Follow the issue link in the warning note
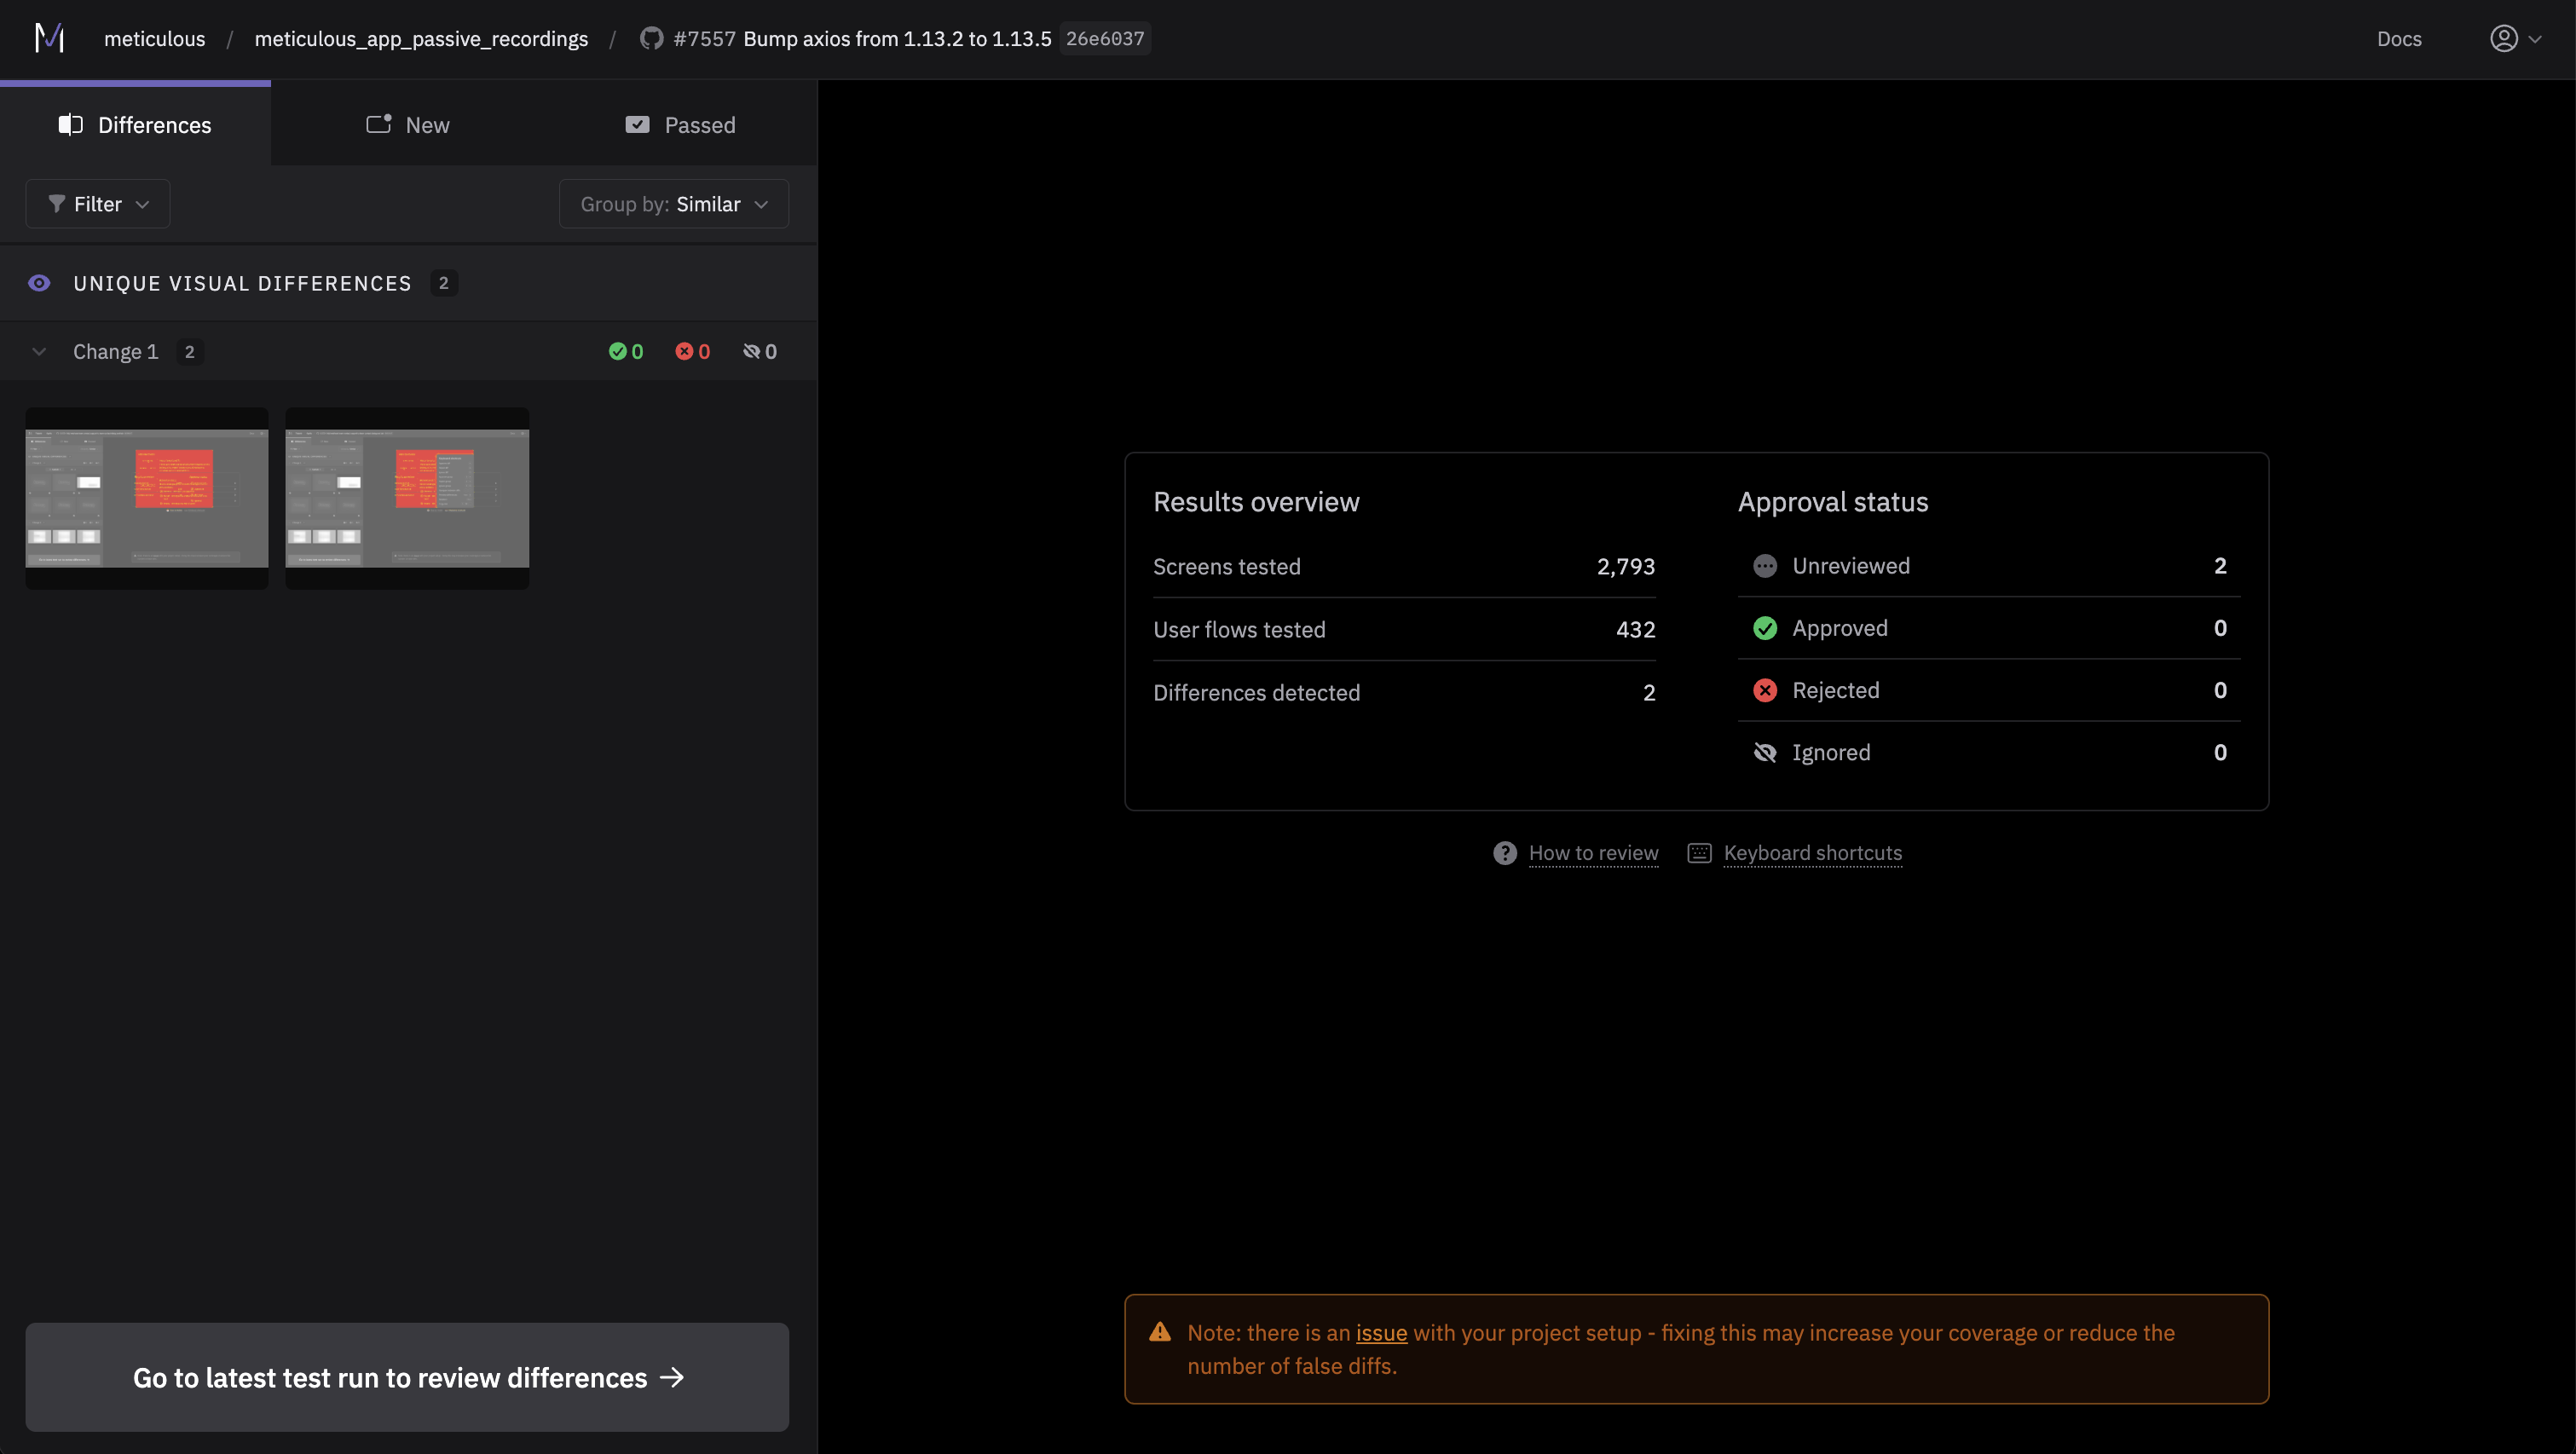Viewport: 2576px width, 1454px height. pyautogui.click(x=1381, y=1333)
